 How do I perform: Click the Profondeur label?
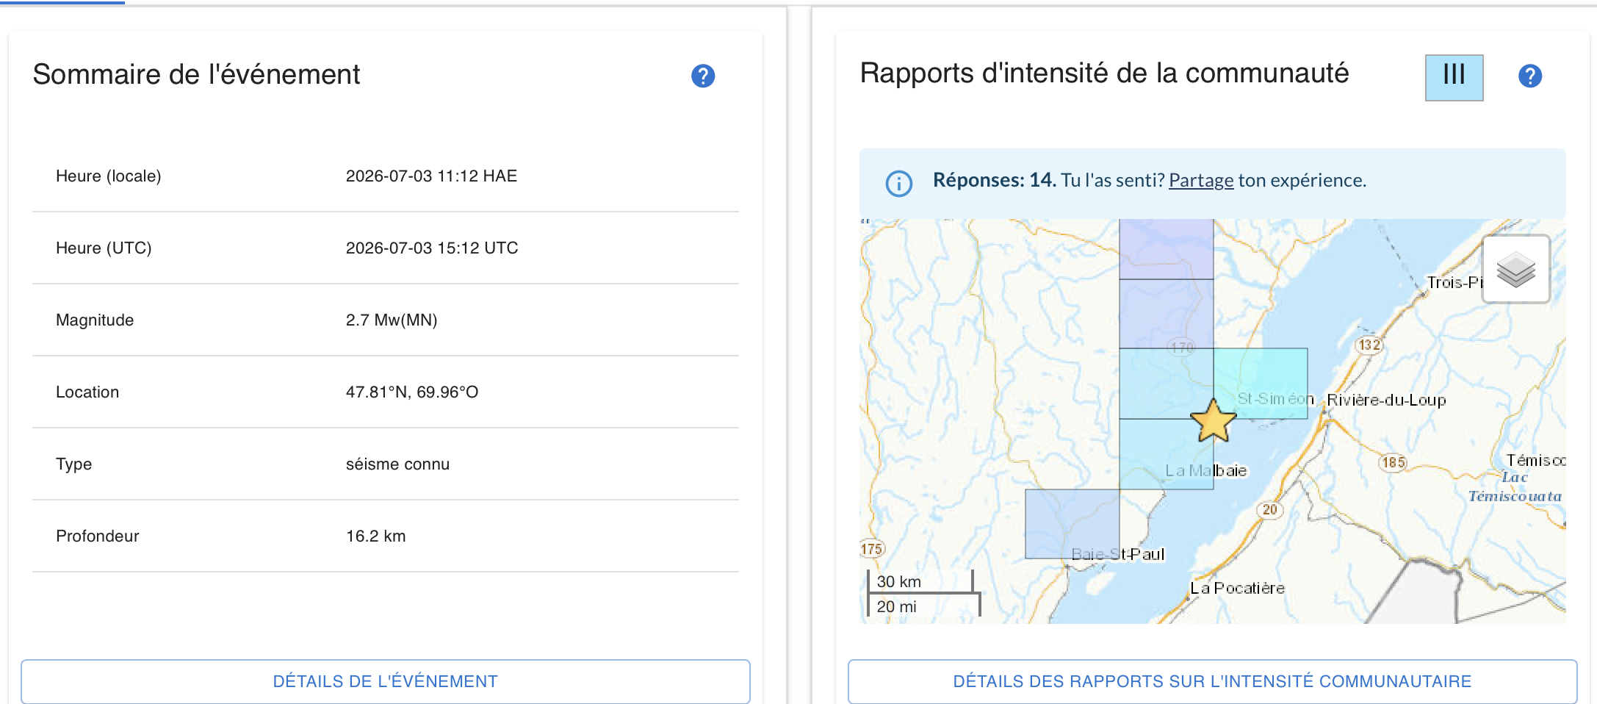[x=98, y=536]
